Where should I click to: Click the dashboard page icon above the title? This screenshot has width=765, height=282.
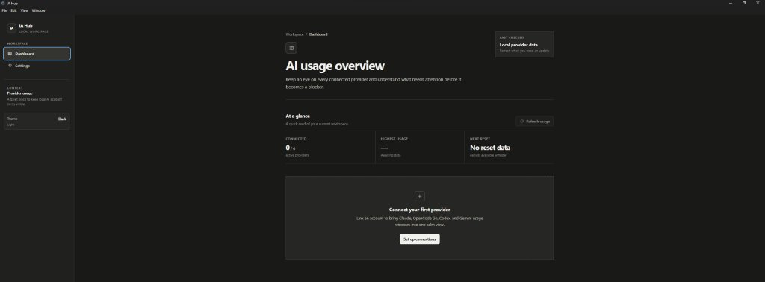291,48
